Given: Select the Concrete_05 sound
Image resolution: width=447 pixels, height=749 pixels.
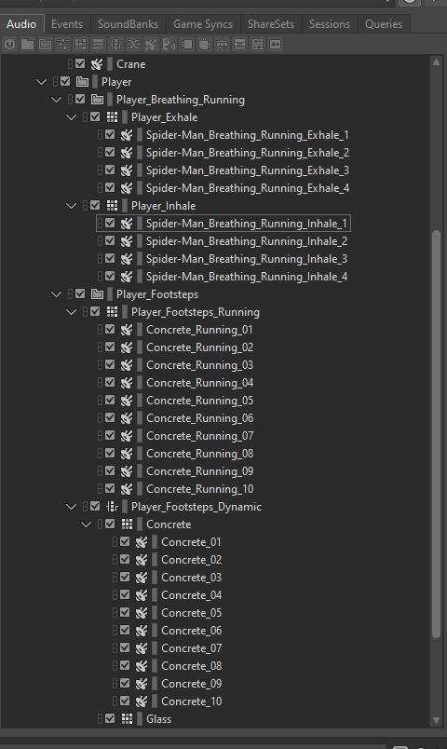Looking at the screenshot, I should pyautogui.click(x=192, y=612).
